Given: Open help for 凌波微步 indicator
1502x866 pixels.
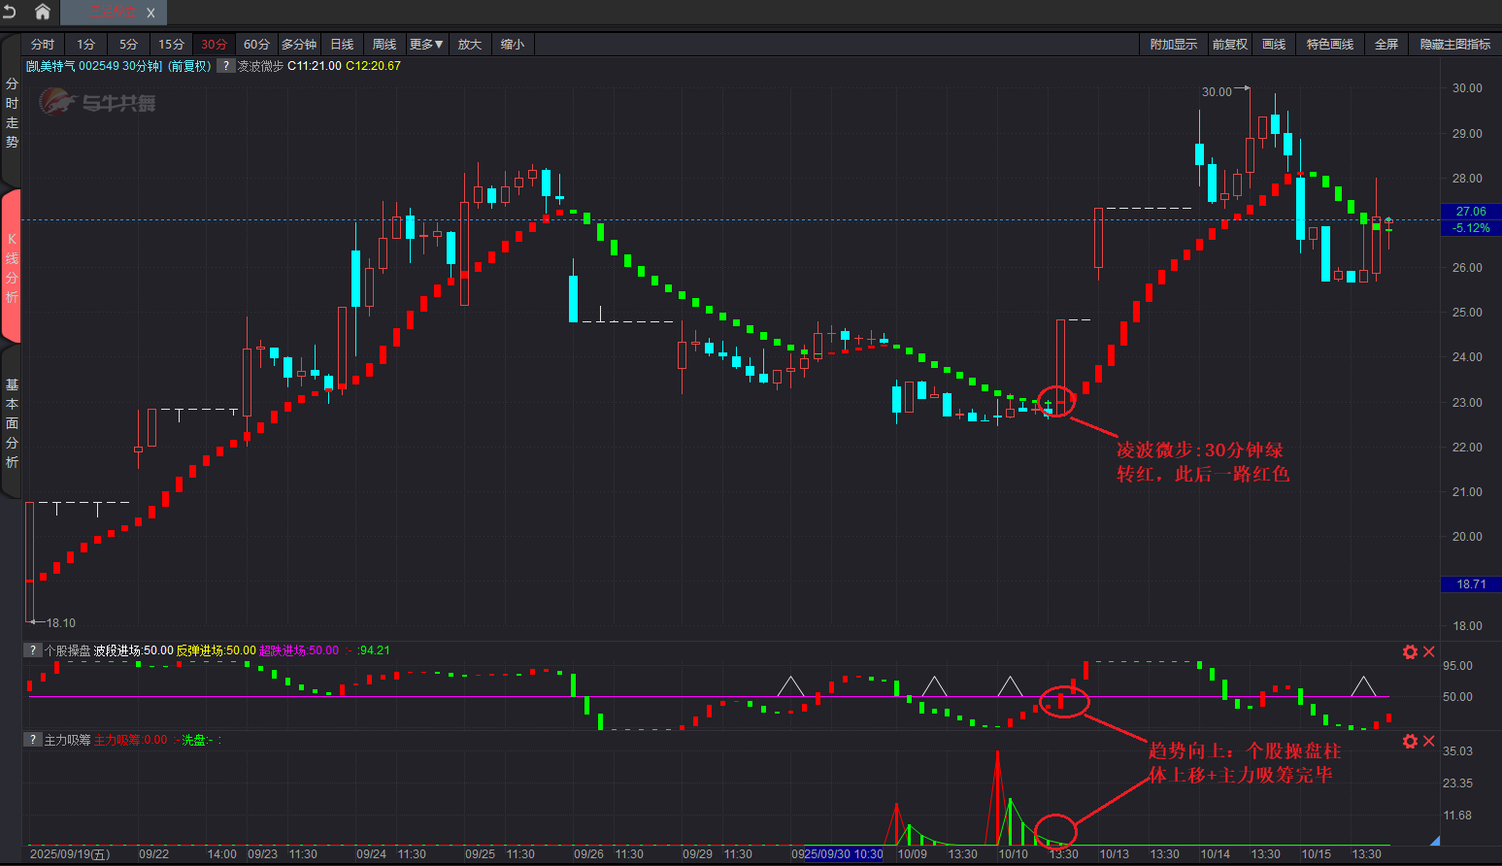Looking at the screenshot, I should (x=225, y=66).
